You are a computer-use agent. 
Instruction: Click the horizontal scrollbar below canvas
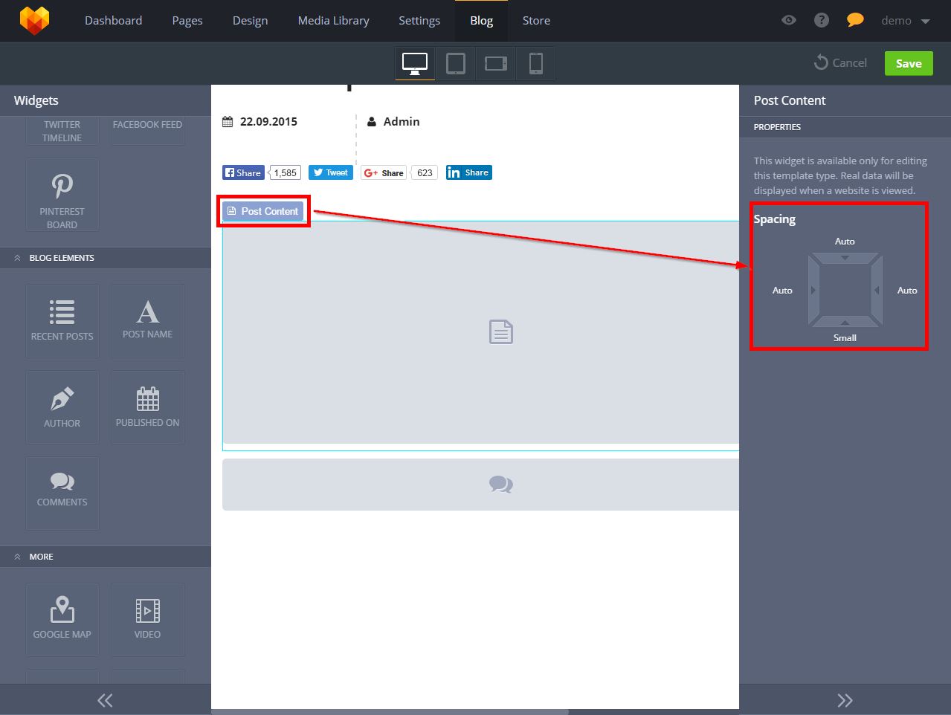390,712
